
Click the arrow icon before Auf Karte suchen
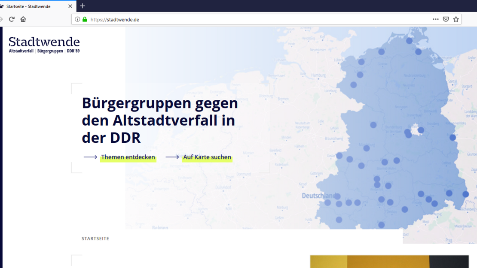click(172, 157)
